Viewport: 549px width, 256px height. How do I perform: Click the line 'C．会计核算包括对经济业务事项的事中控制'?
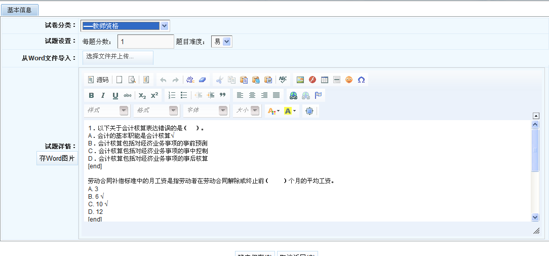(148, 151)
